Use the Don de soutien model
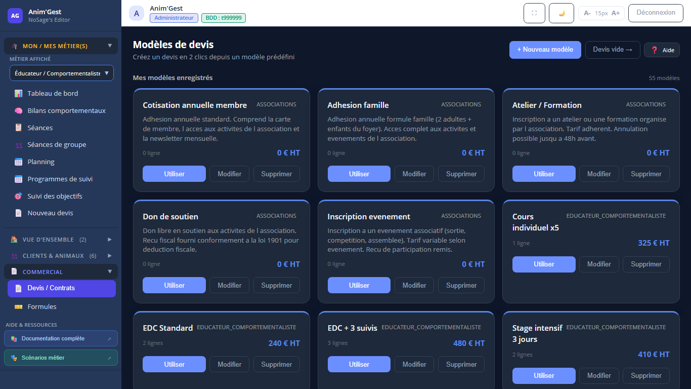 tap(174, 285)
